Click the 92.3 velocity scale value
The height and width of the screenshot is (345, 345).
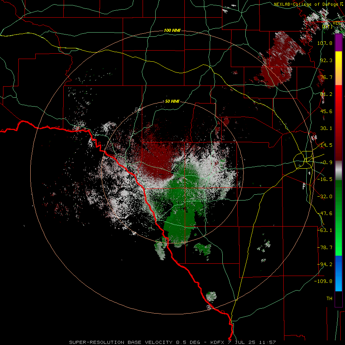(326, 60)
